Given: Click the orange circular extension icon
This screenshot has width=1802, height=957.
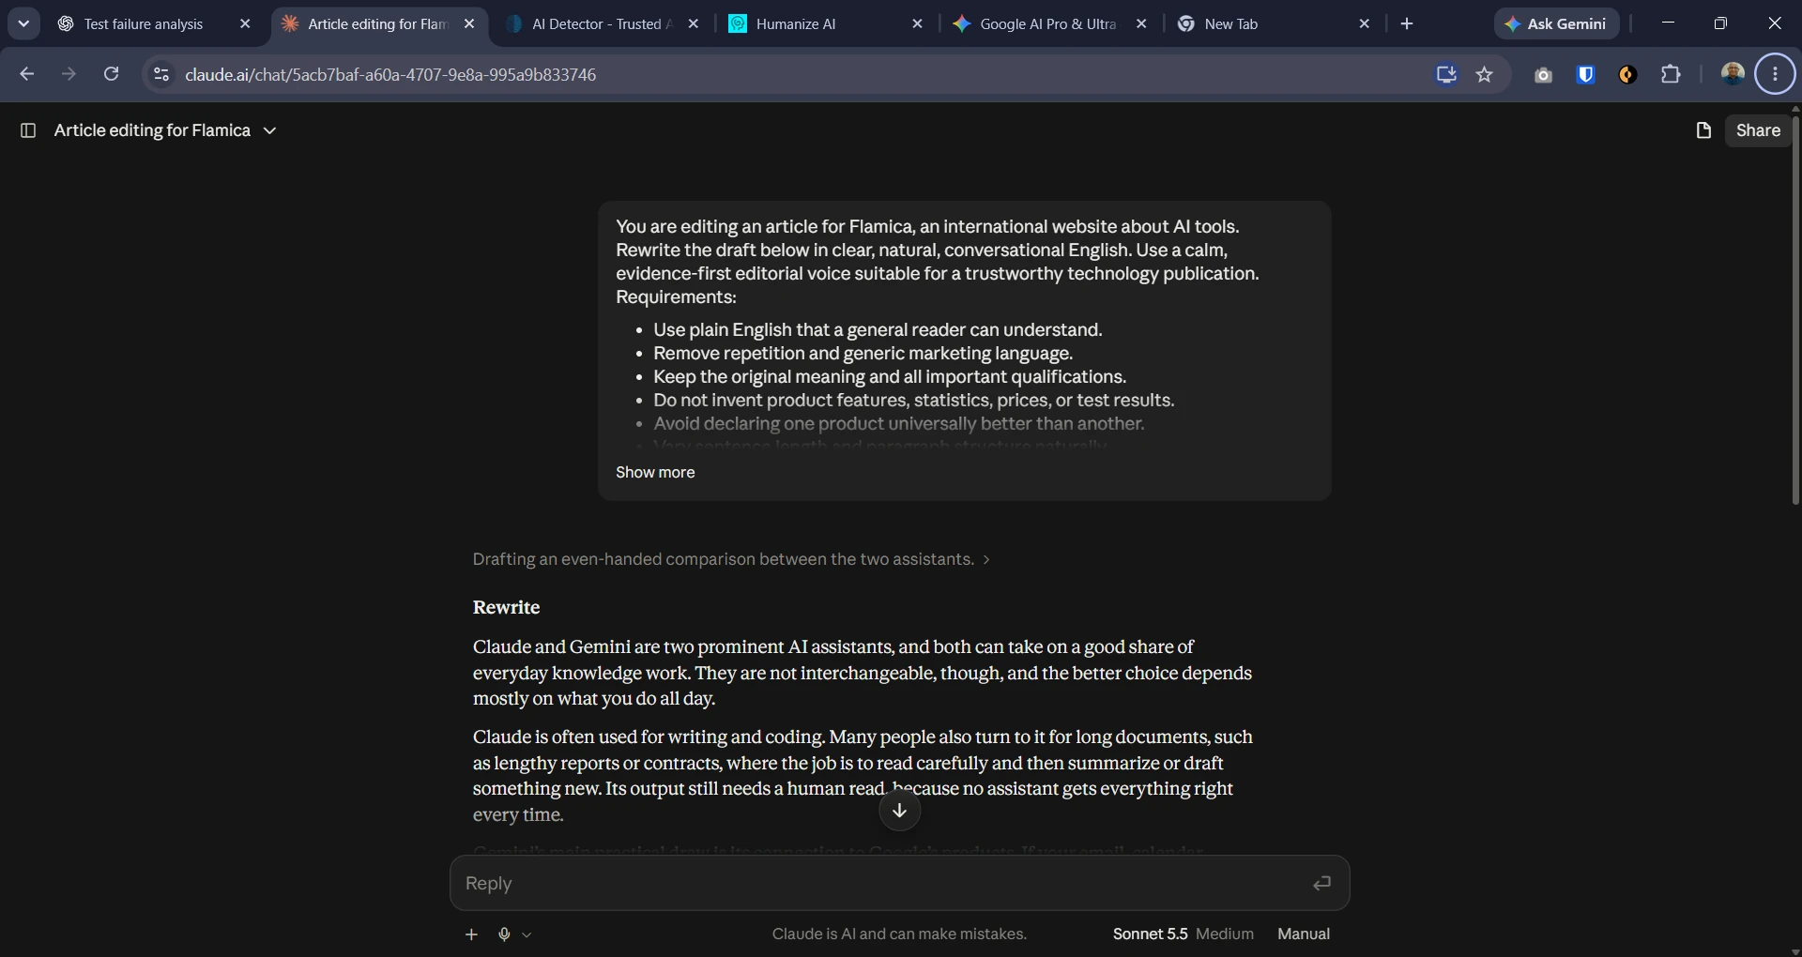Looking at the screenshot, I should (x=1627, y=74).
